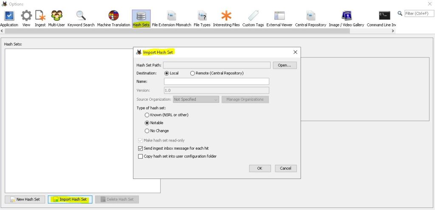Open Keyword Search options
The image size is (435, 210).
[81, 16]
